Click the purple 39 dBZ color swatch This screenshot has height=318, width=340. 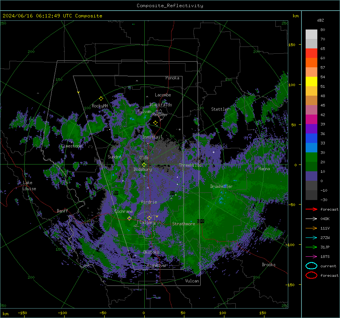pyautogui.click(x=311, y=129)
